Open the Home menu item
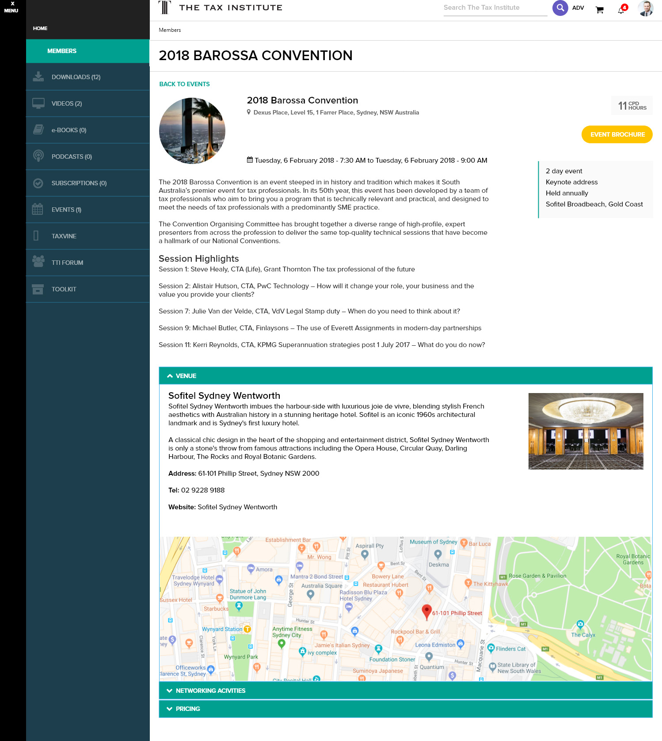The image size is (662, 741). point(40,28)
